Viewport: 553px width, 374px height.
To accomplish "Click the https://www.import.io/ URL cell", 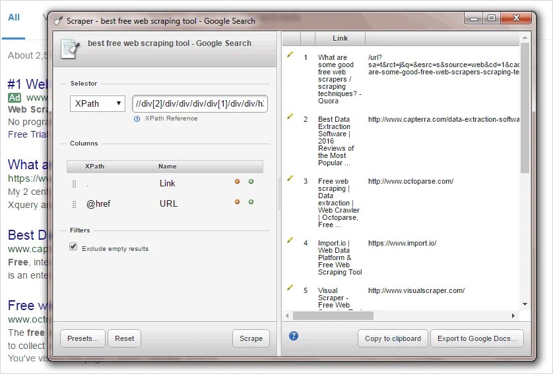I will [x=403, y=243].
